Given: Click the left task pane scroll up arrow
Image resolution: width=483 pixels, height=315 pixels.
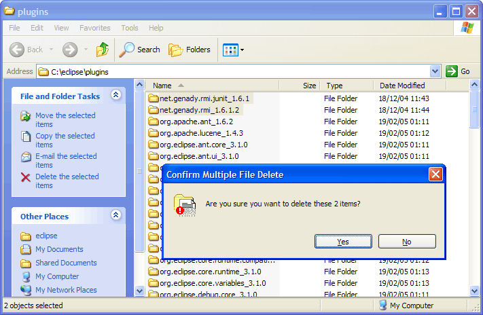Looking at the screenshot, I should pos(139,84).
